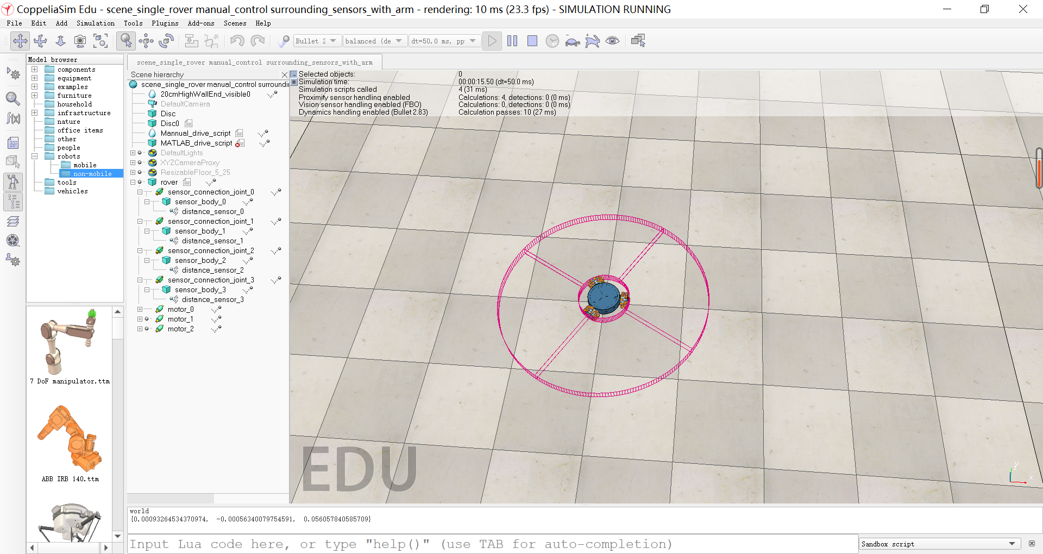The height and width of the screenshot is (554, 1043).
Task: Toggle the state circle next to motor_1
Action: coord(146,319)
